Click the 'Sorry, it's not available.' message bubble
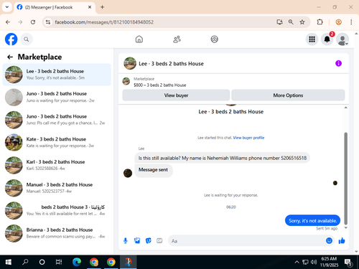Screen dimensions: 359x269 (x=312, y=220)
